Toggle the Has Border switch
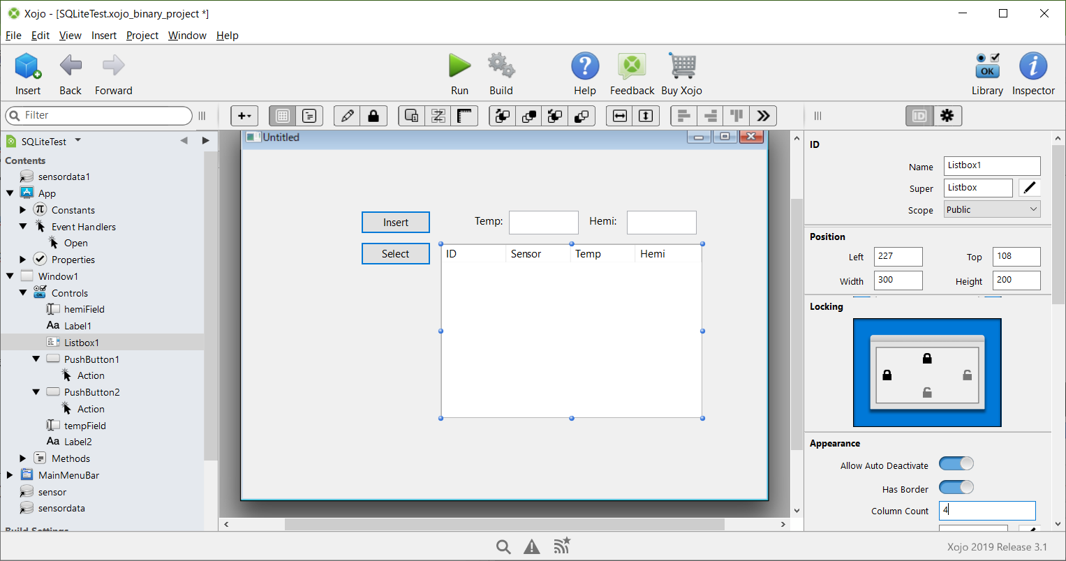This screenshot has width=1066, height=561. click(x=956, y=487)
